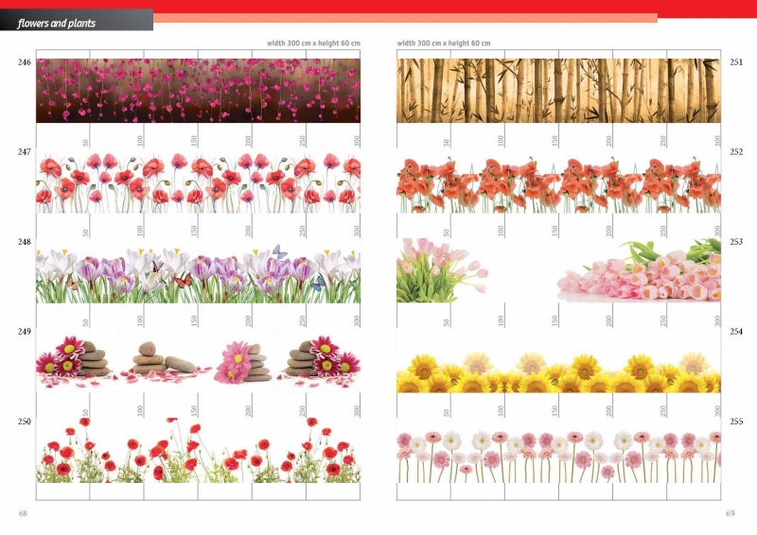The image size is (757, 535).
Task: Select the pink hanging blossoms image 246
Action: [198, 91]
